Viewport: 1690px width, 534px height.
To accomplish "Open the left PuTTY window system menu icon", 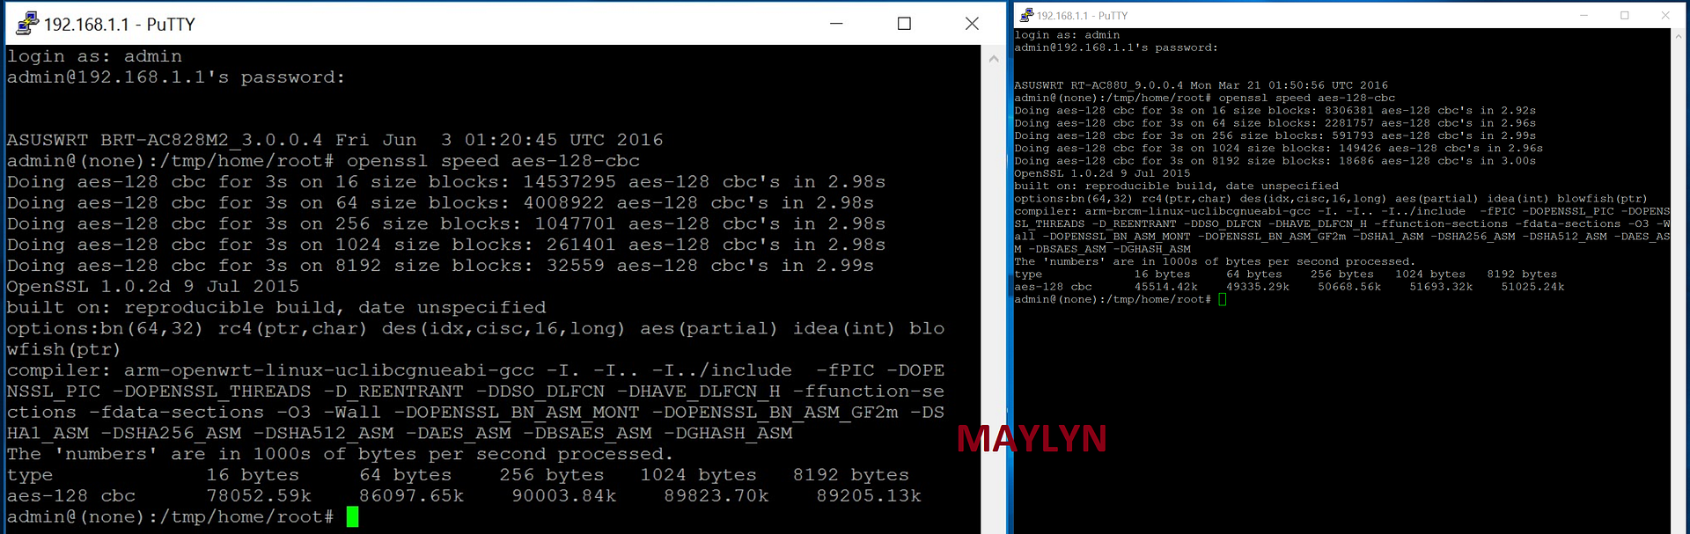I will pyautogui.click(x=27, y=24).
